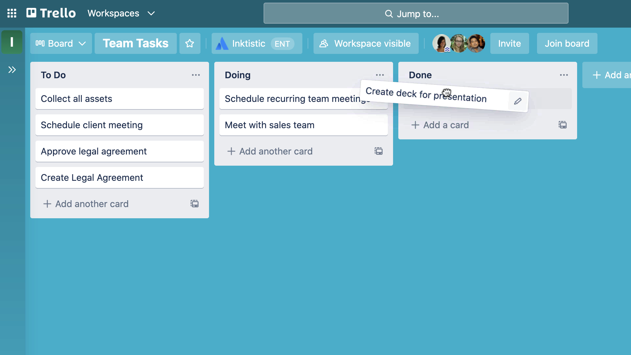Viewport: 631px width, 355px height.
Task: Click Add another card in Doing list
Action: tap(269, 151)
